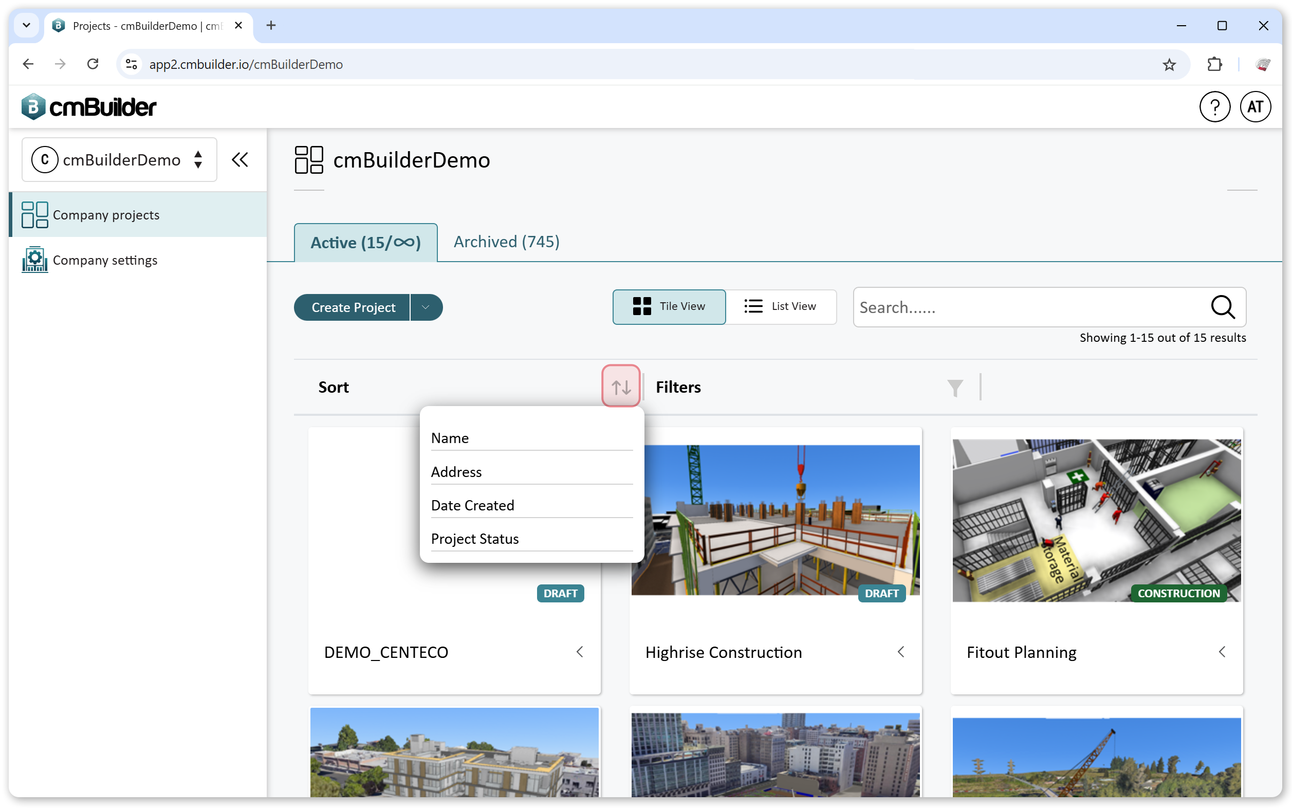Click the Company projects grid icon
Screen dimensions: 1292x808
[35, 215]
